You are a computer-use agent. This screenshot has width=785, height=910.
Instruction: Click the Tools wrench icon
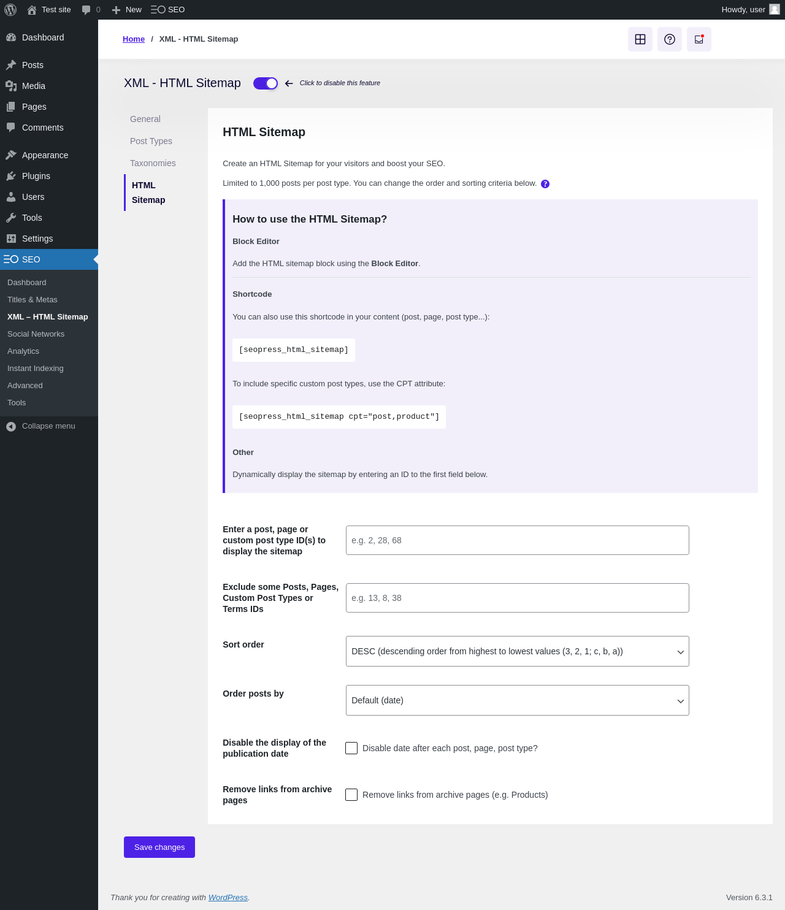tap(11, 218)
